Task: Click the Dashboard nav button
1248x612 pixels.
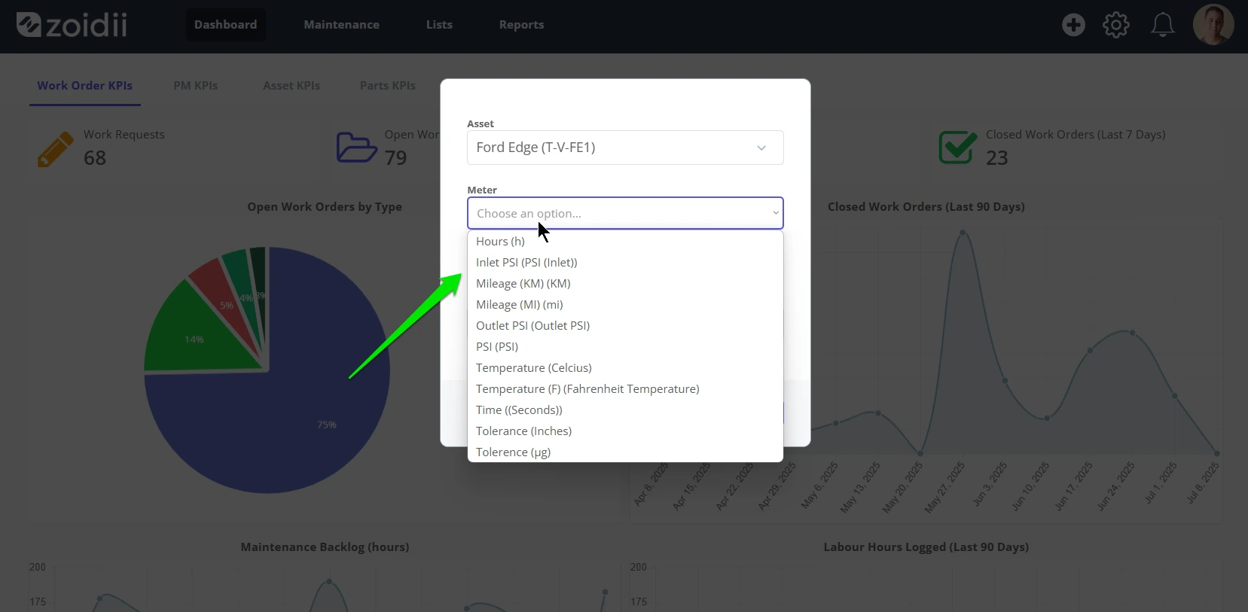Action: pyautogui.click(x=225, y=25)
